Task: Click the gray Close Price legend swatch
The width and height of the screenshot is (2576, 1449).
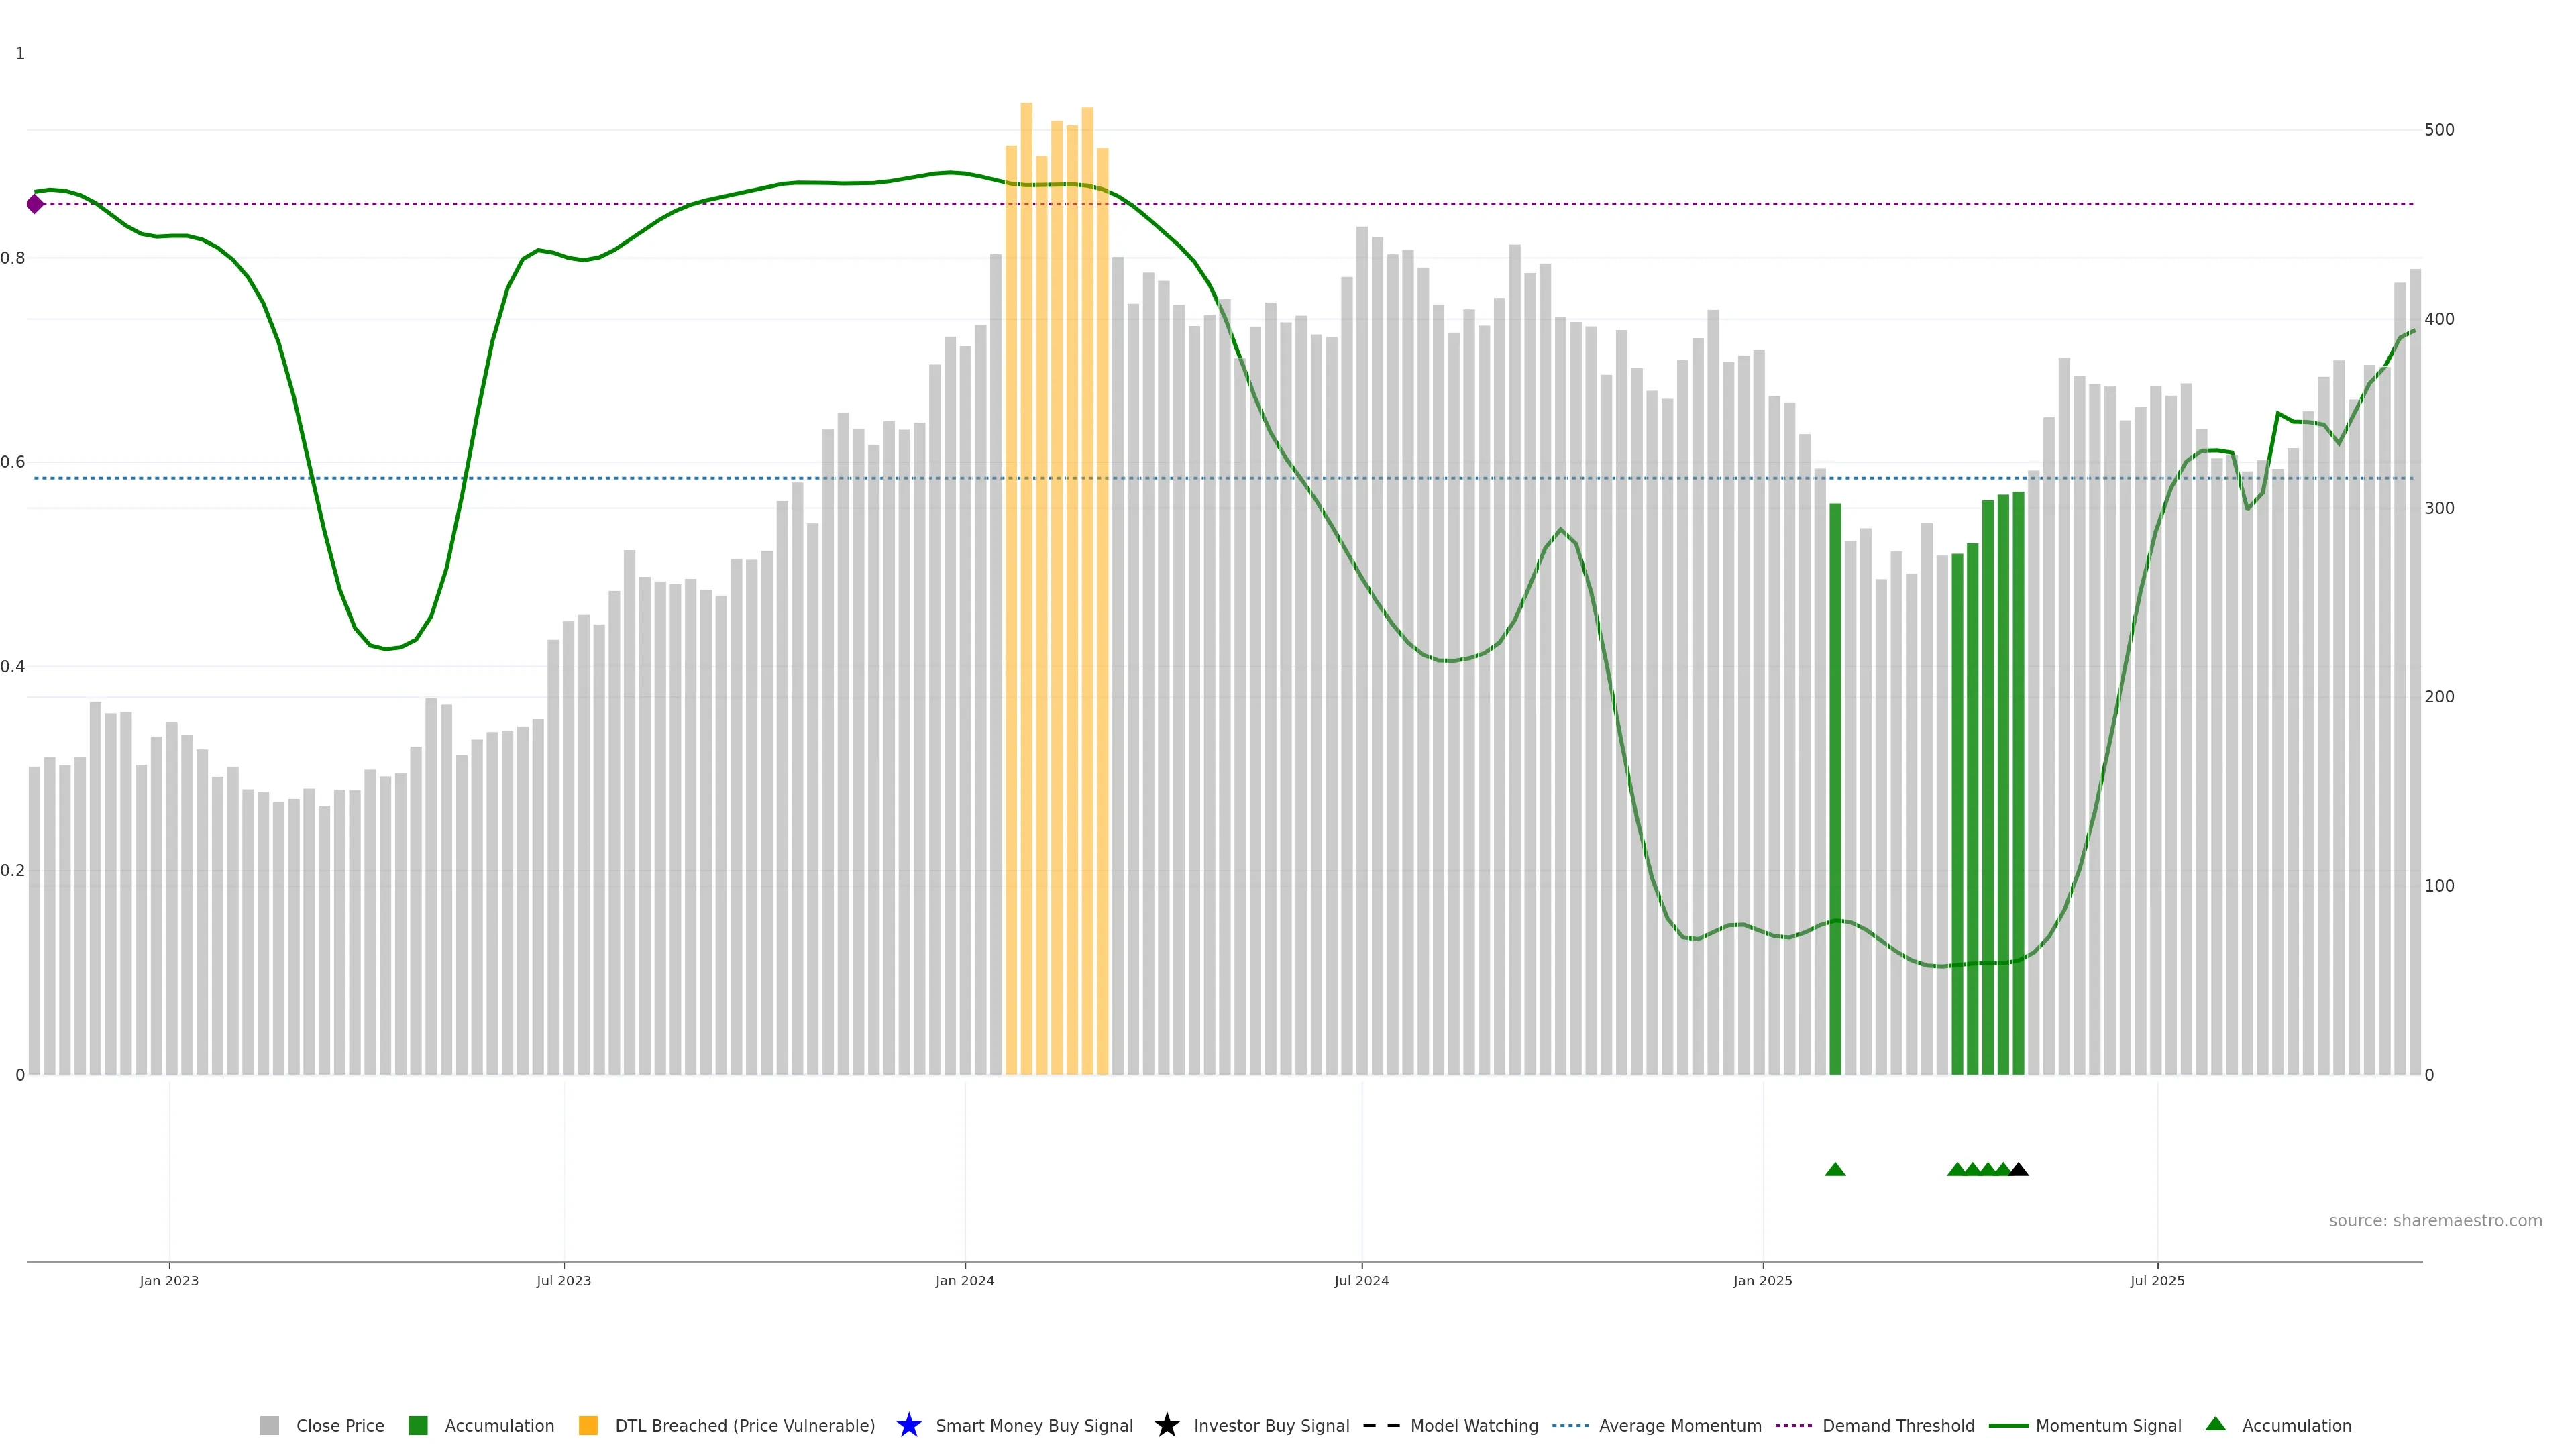Action: tap(269, 1425)
